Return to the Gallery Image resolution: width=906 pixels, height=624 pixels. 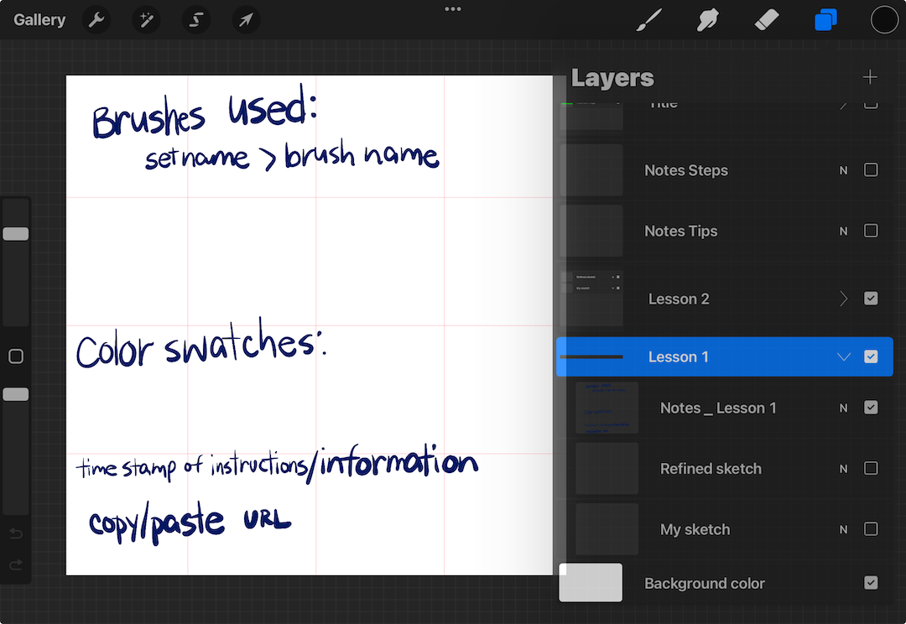(39, 19)
